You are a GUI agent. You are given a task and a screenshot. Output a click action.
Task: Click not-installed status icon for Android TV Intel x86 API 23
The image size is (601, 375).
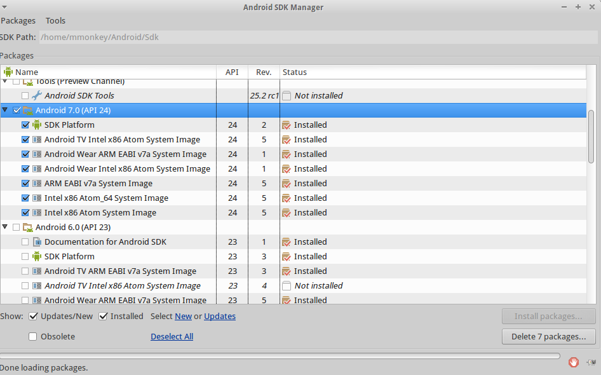pos(287,285)
